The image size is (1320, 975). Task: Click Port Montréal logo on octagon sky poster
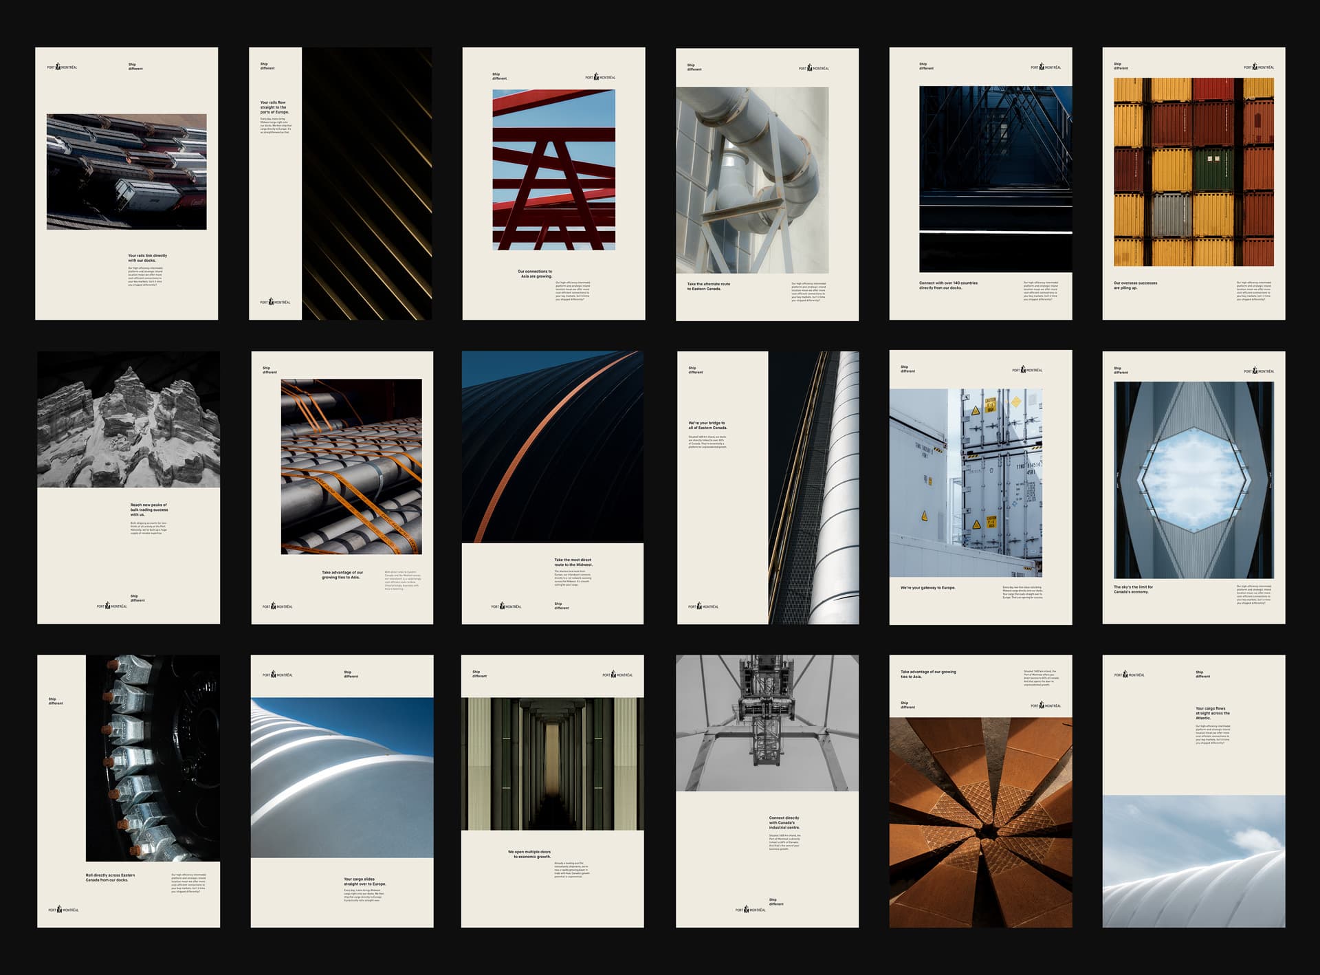tap(1259, 371)
